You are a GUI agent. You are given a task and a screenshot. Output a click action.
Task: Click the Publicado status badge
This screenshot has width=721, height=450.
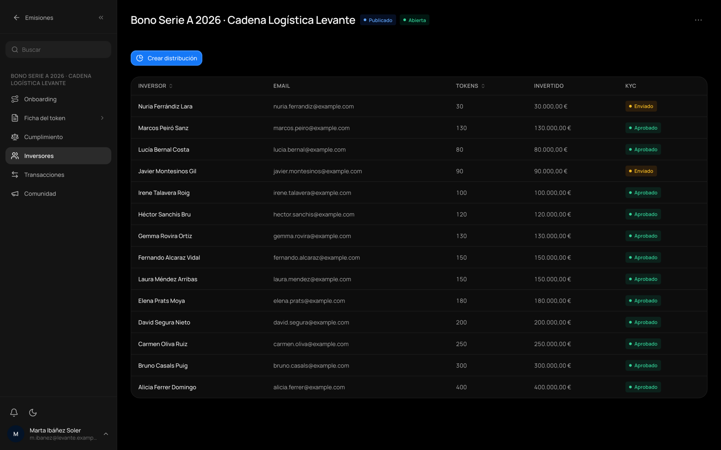coord(378,20)
